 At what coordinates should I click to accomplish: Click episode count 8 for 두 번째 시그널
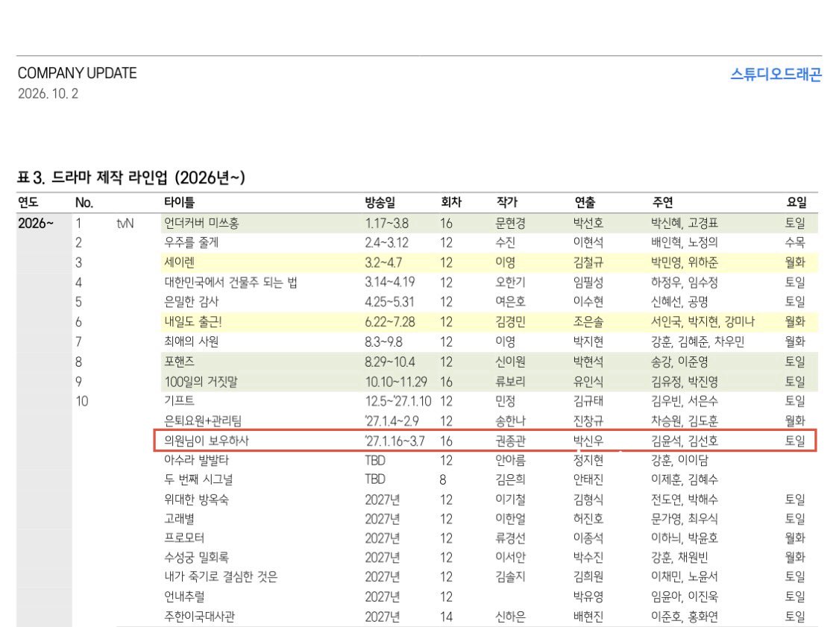point(443,480)
